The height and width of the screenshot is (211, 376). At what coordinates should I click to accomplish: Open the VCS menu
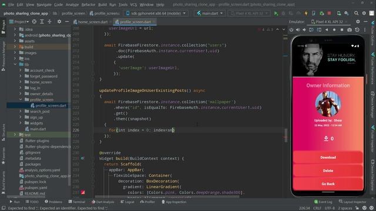133,5
